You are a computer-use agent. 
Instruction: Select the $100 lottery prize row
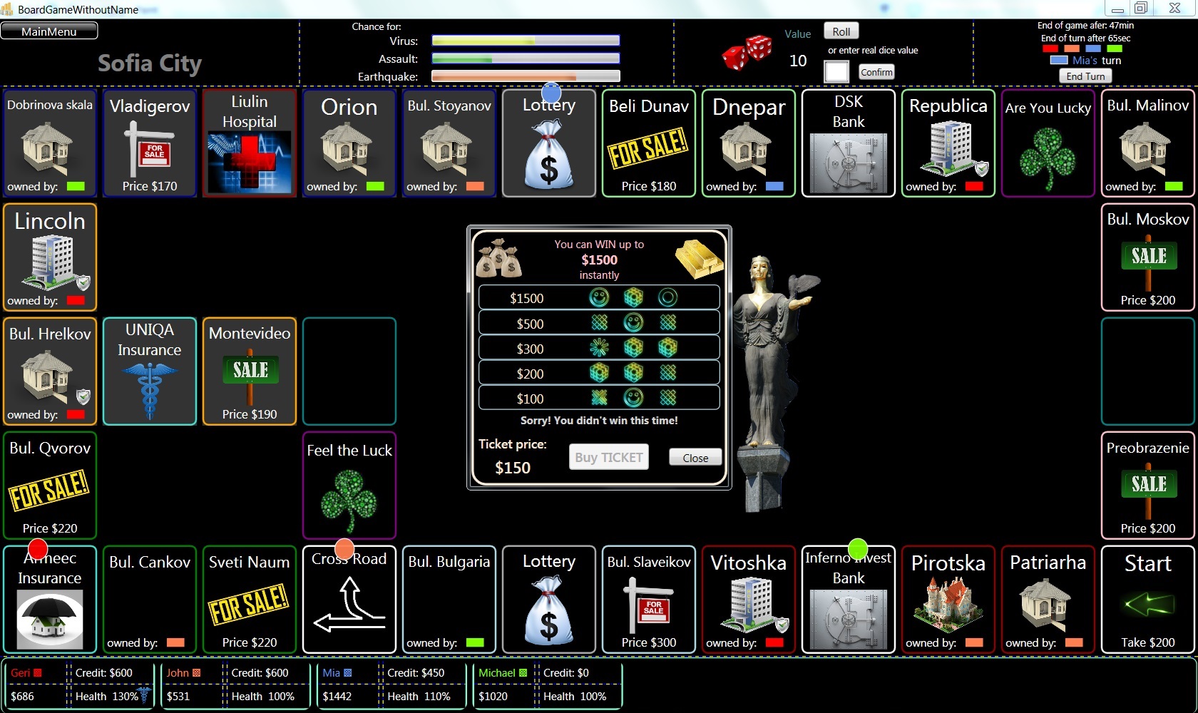tap(599, 397)
